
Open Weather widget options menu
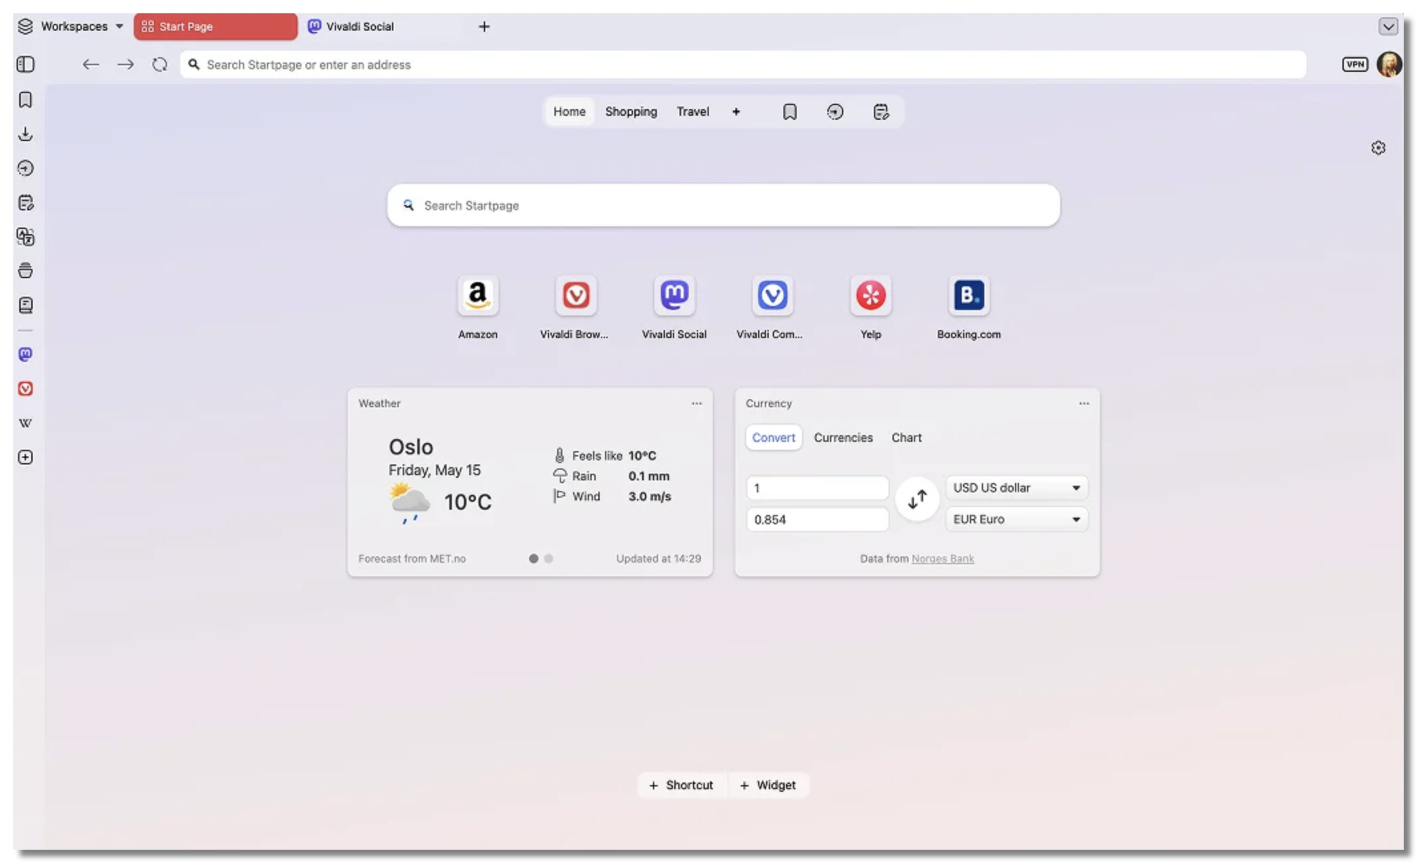tap(696, 403)
